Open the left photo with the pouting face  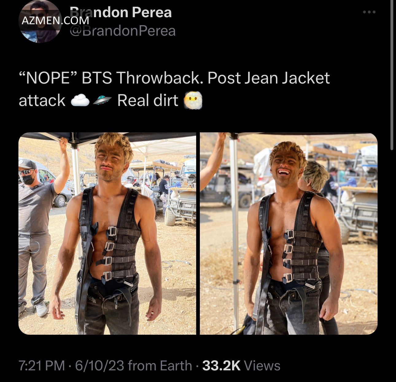point(107,233)
